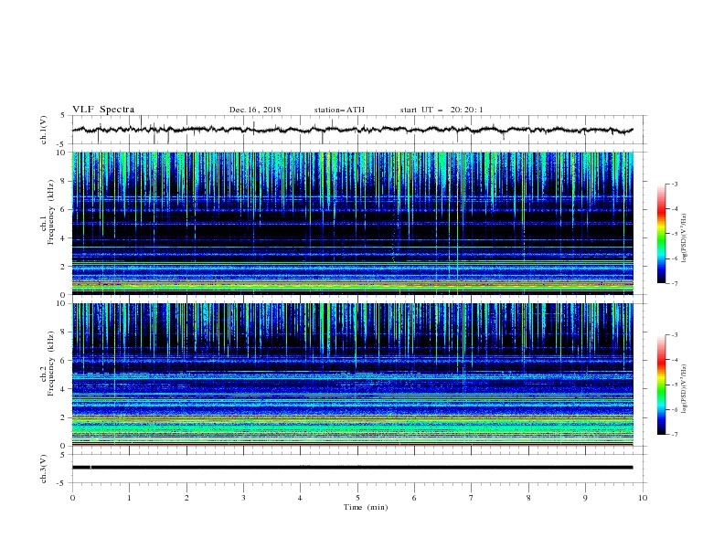Click the lower 'log(PSD)(V²/Hz)' colorbar label

tap(684, 389)
